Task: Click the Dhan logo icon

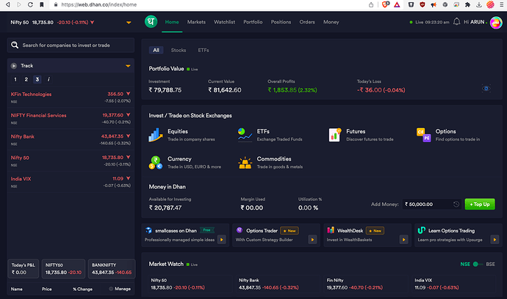Action: pyautogui.click(x=151, y=22)
